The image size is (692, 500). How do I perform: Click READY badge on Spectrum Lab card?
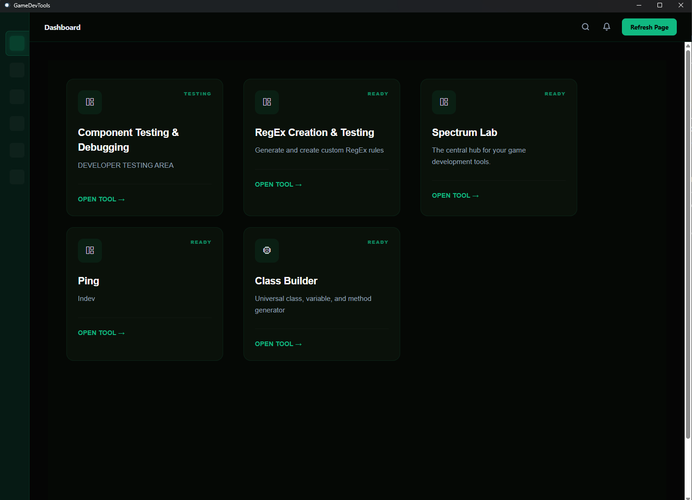click(555, 94)
